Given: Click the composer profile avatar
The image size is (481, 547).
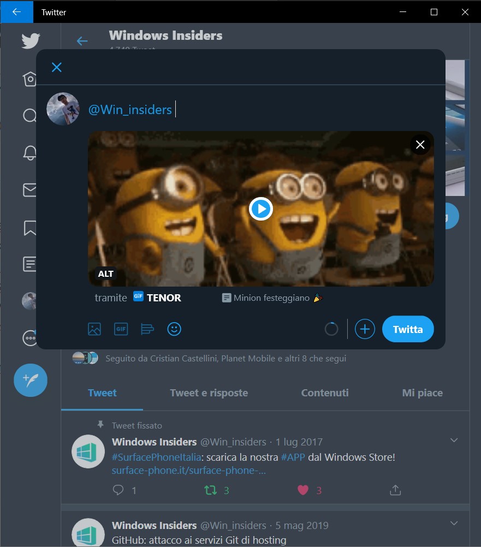Looking at the screenshot, I should tap(63, 109).
